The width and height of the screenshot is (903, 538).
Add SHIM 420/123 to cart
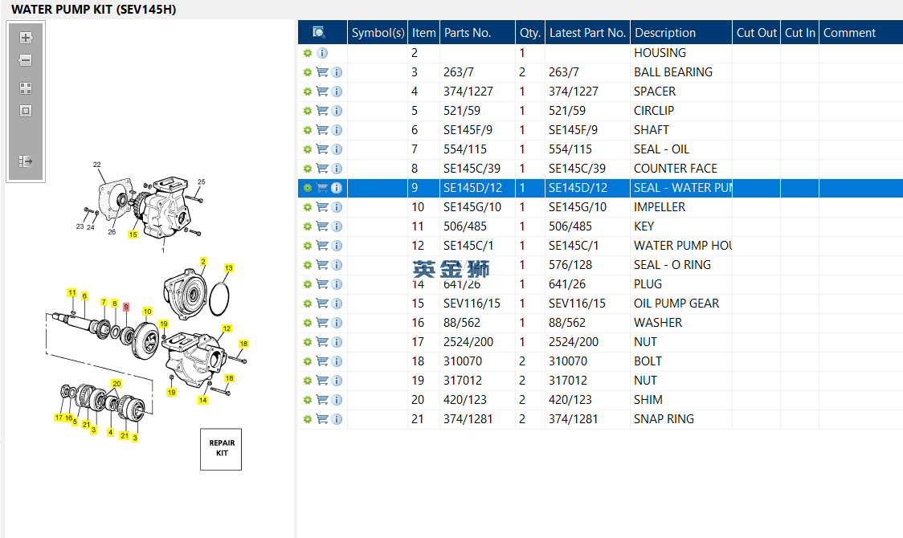click(x=322, y=400)
